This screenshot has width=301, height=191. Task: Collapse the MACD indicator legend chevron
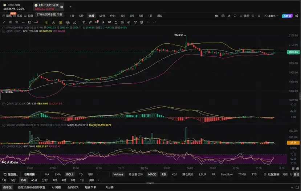[4, 103]
